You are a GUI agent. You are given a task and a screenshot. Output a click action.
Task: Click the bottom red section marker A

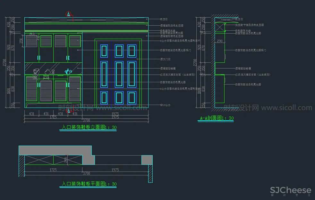[x=68, y=111]
